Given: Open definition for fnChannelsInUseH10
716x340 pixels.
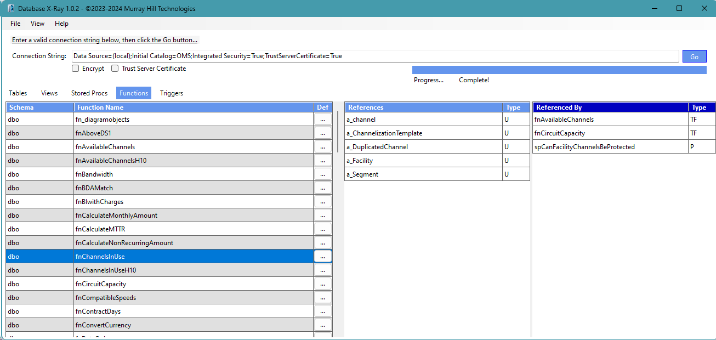Looking at the screenshot, I should pos(323,270).
